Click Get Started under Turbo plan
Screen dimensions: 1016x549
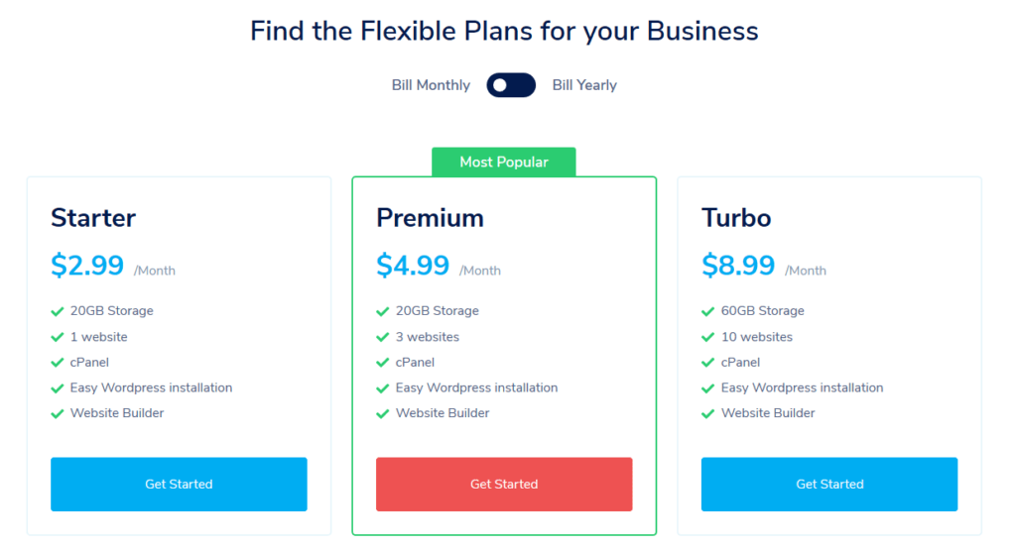click(x=829, y=484)
